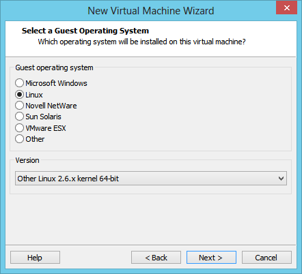
Task: Cancel the New Virtual Machine Wizard
Action: (x=266, y=258)
